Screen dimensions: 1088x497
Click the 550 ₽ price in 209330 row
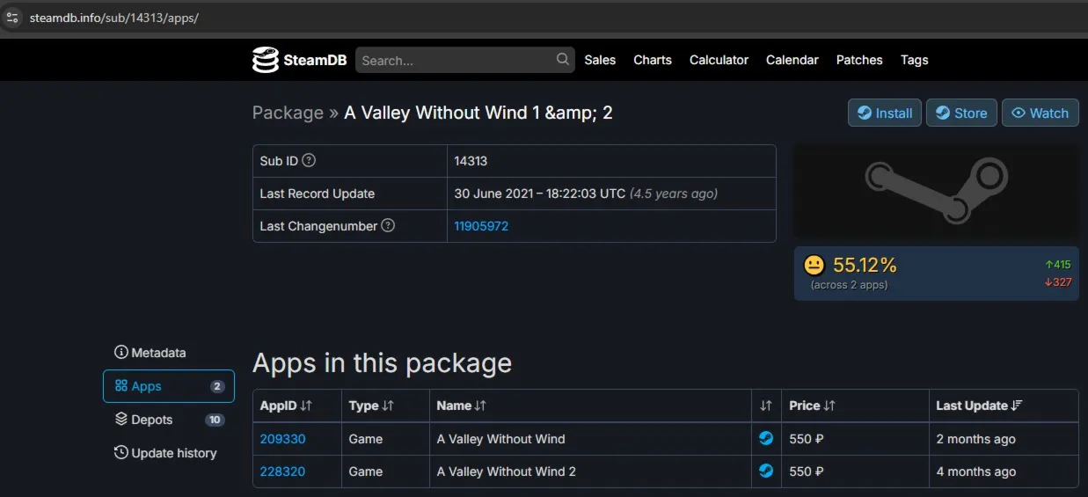point(807,439)
